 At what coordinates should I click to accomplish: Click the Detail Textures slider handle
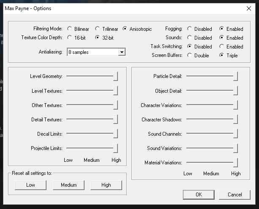click(x=115, y=119)
